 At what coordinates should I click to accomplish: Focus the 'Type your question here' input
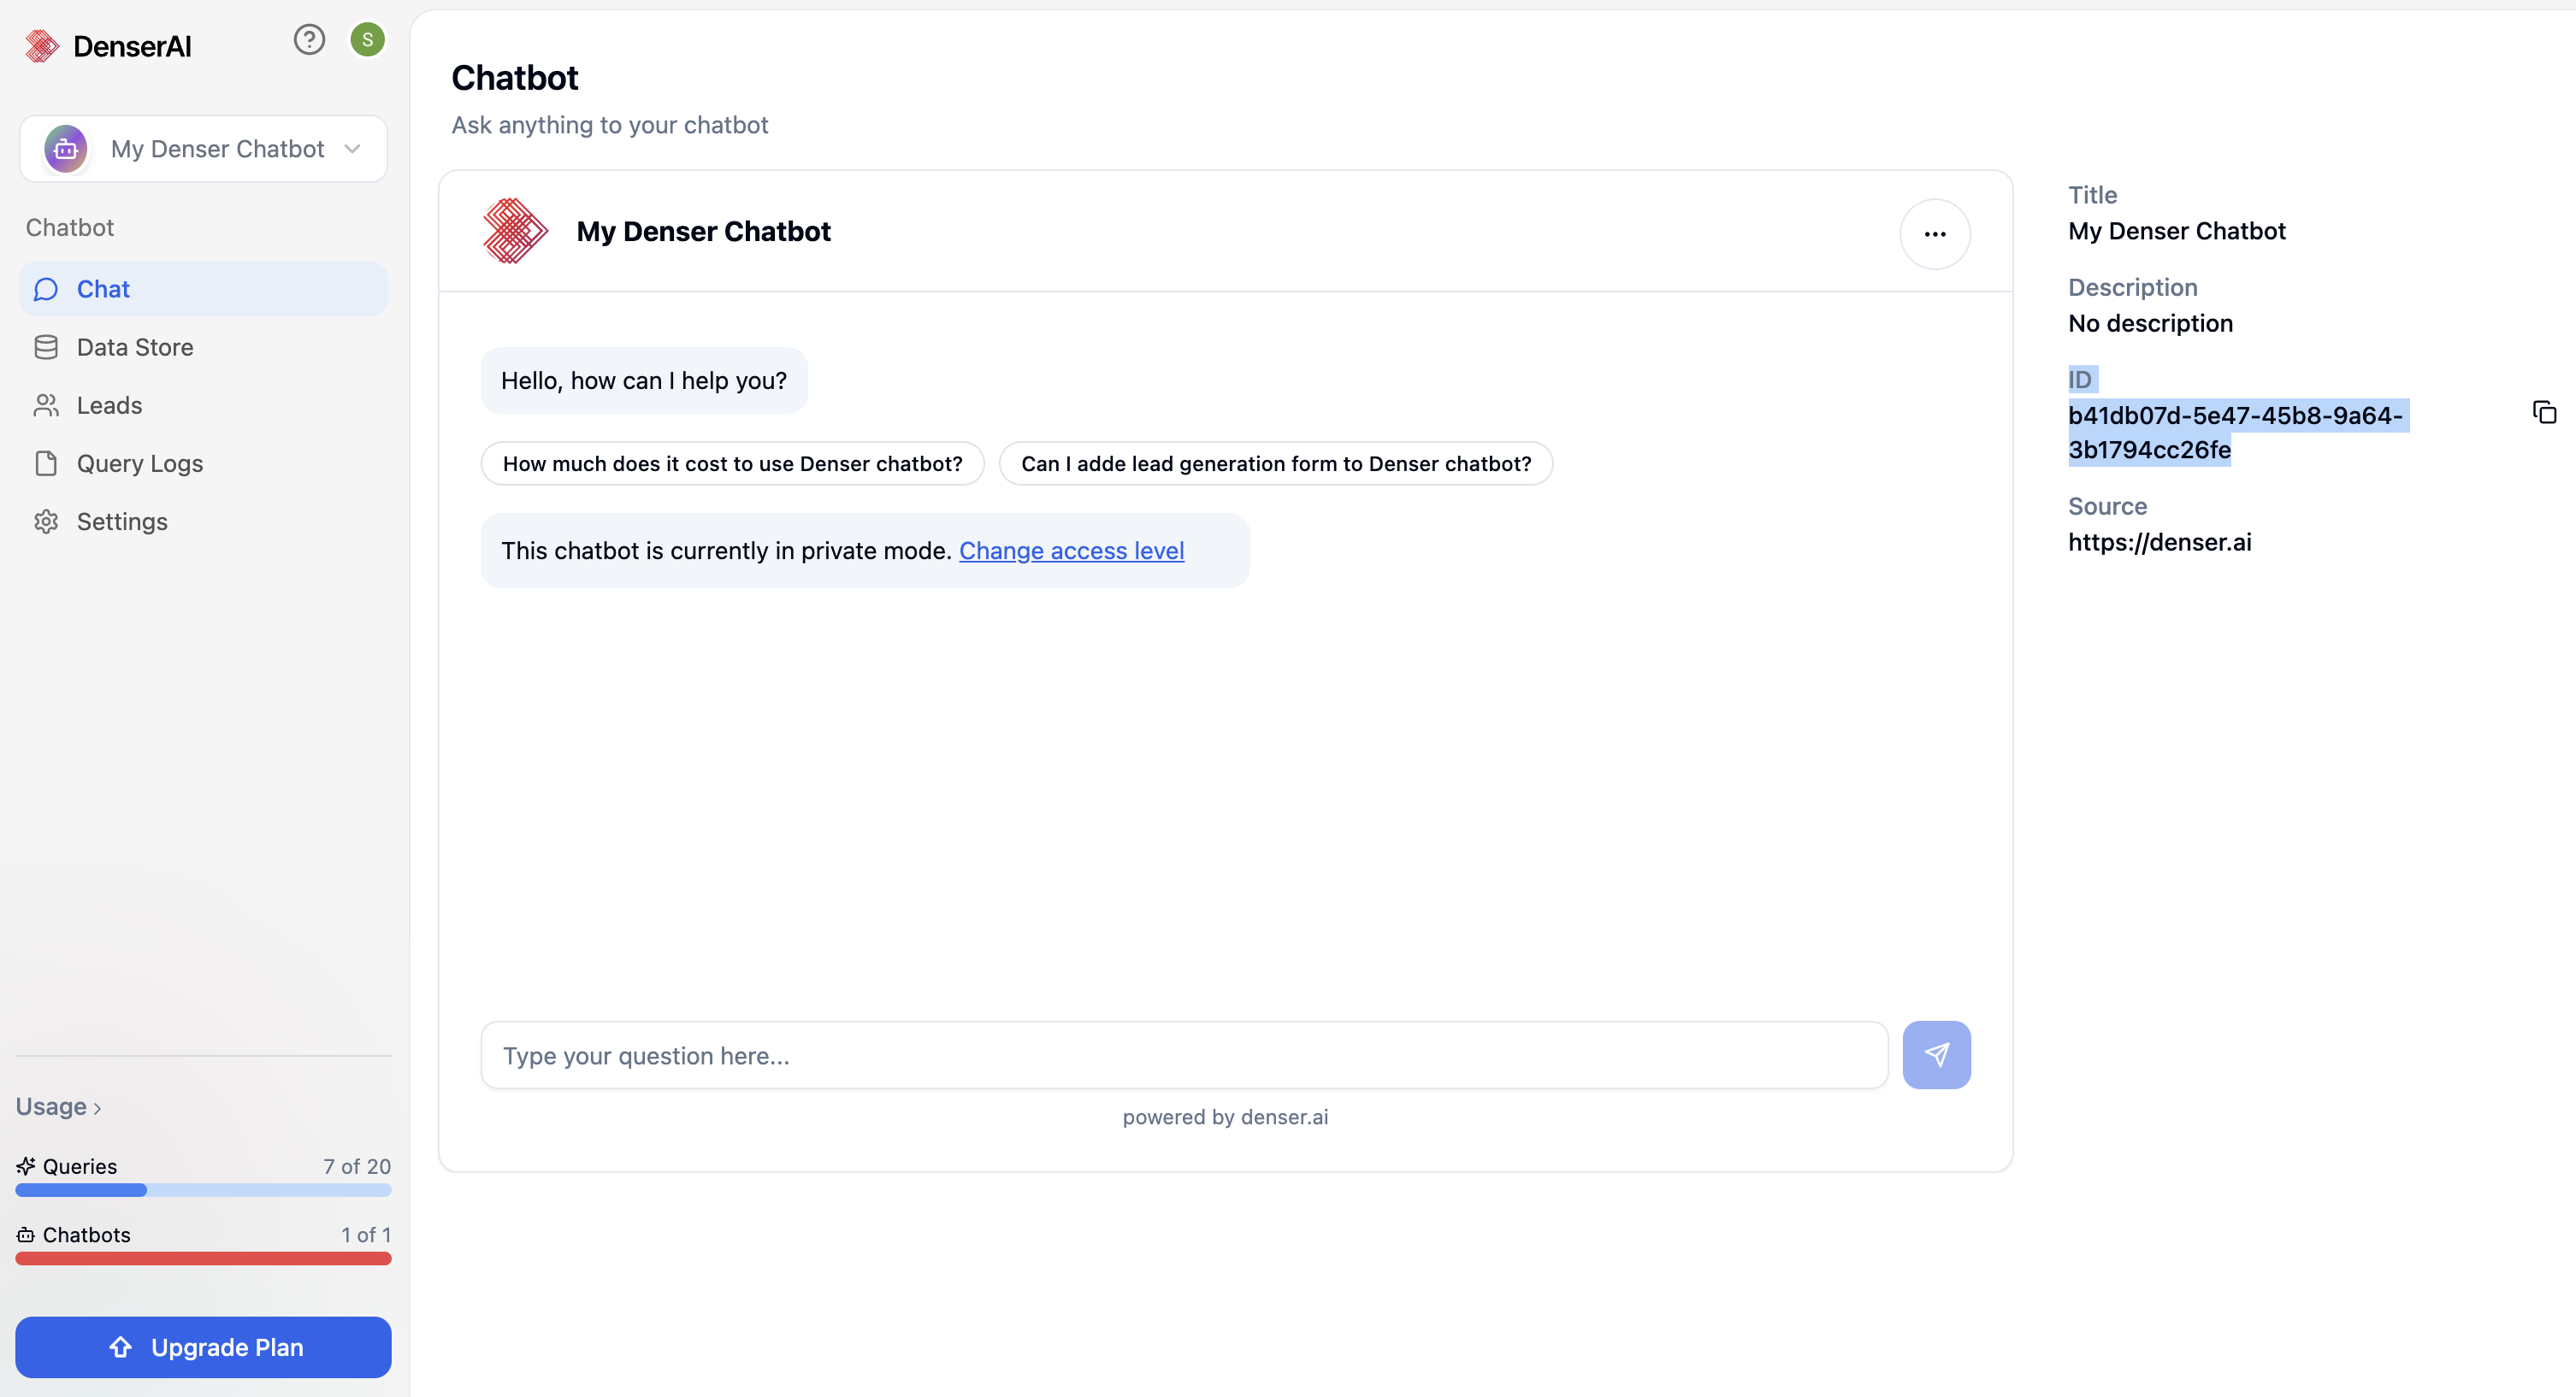(1184, 1055)
